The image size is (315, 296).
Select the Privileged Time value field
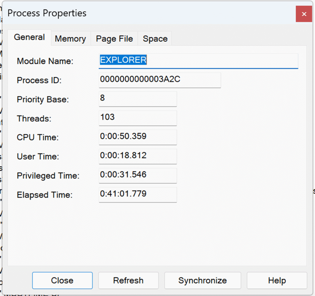tap(138, 175)
